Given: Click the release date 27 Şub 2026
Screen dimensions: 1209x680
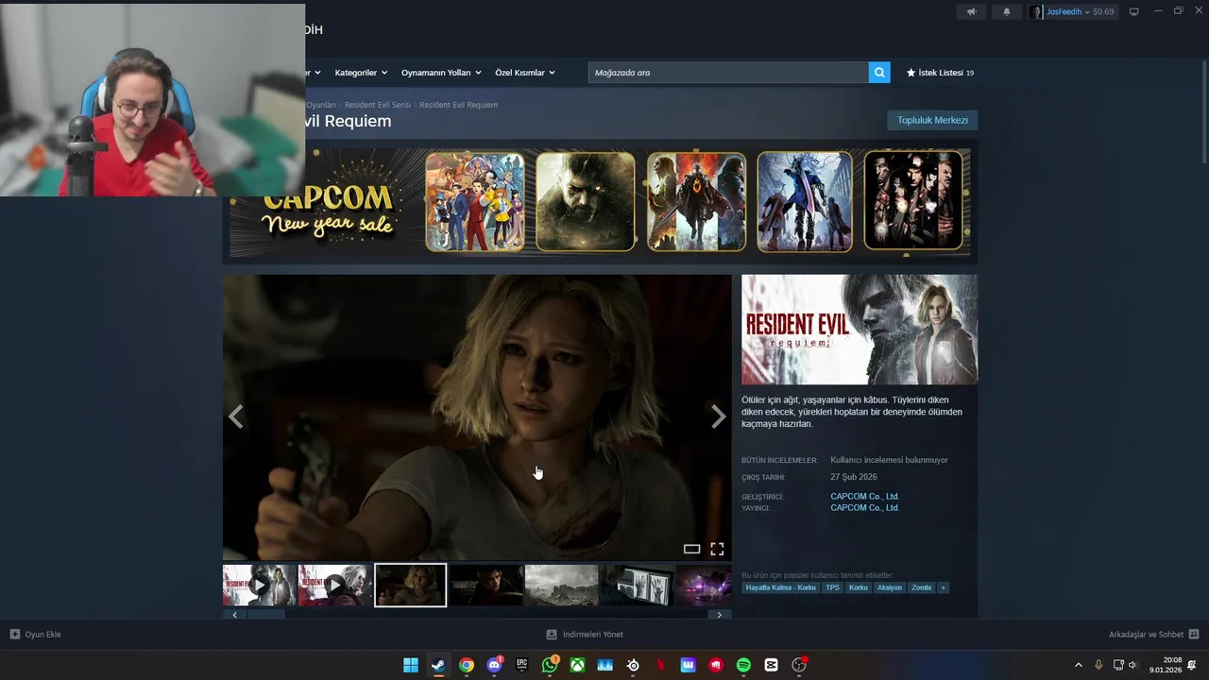Looking at the screenshot, I should (854, 477).
